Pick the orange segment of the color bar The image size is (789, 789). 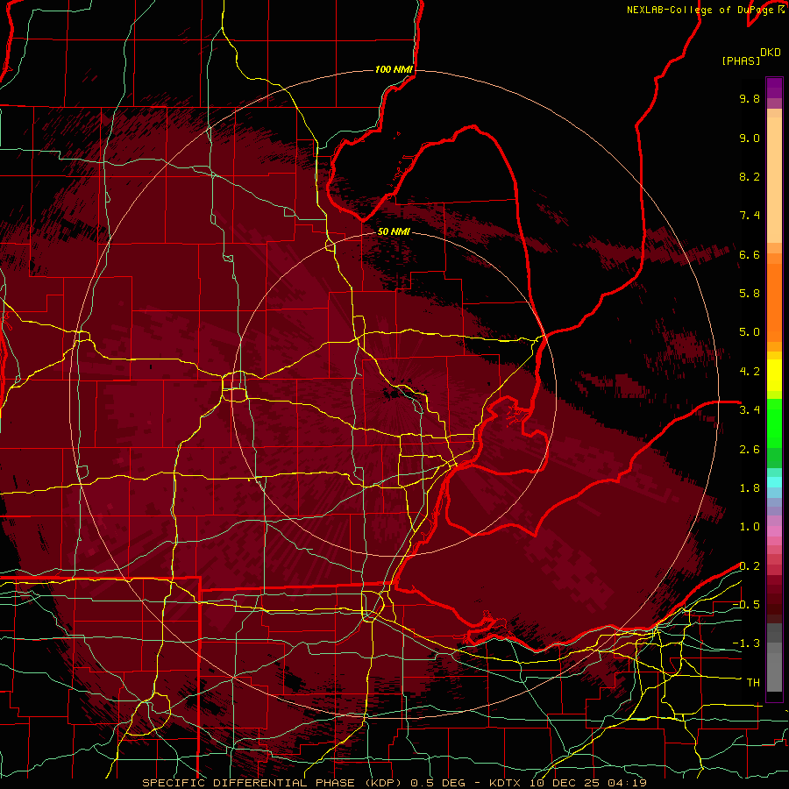pos(774,302)
